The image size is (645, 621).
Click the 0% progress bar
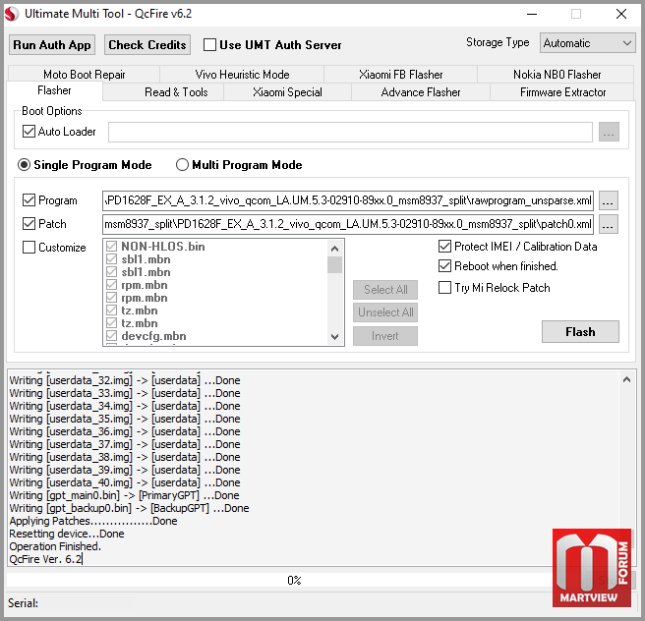pos(294,580)
